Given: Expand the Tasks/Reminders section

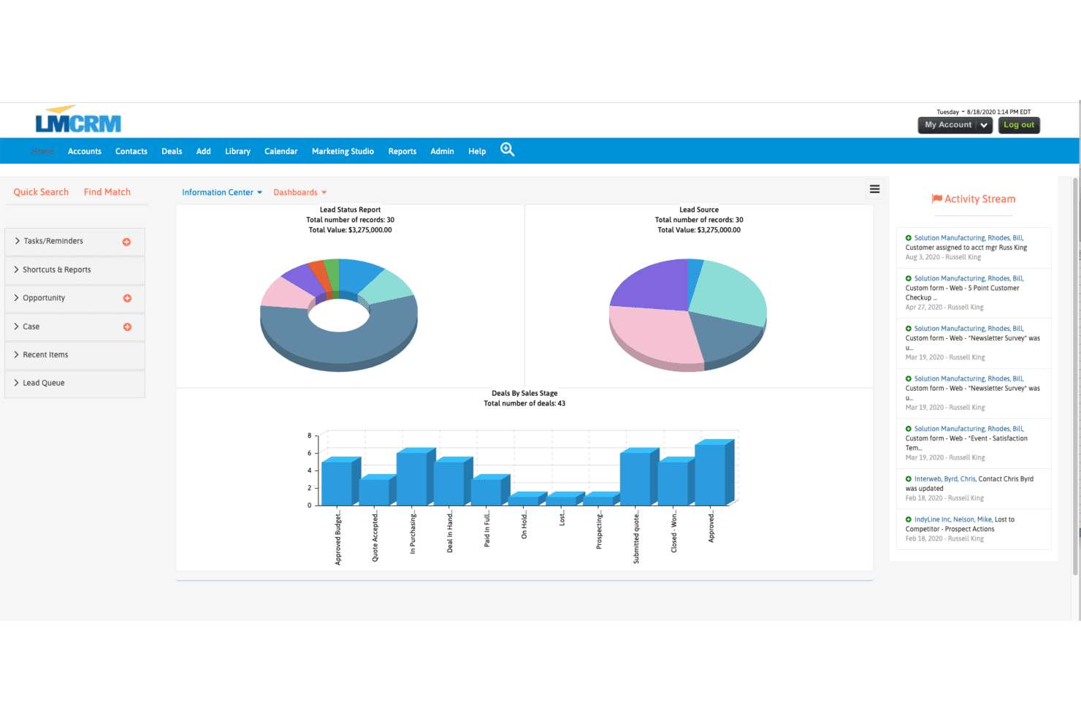Looking at the screenshot, I should (x=75, y=241).
